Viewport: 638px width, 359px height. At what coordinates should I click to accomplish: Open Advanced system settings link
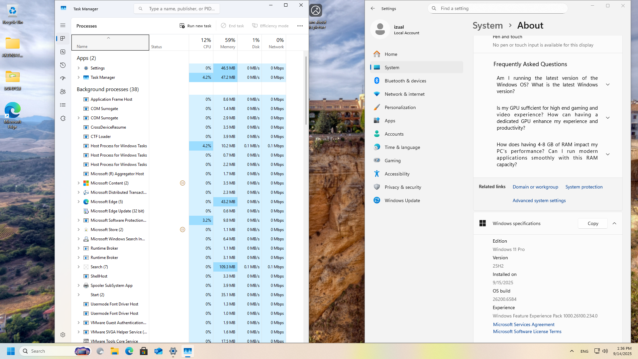coord(539,200)
